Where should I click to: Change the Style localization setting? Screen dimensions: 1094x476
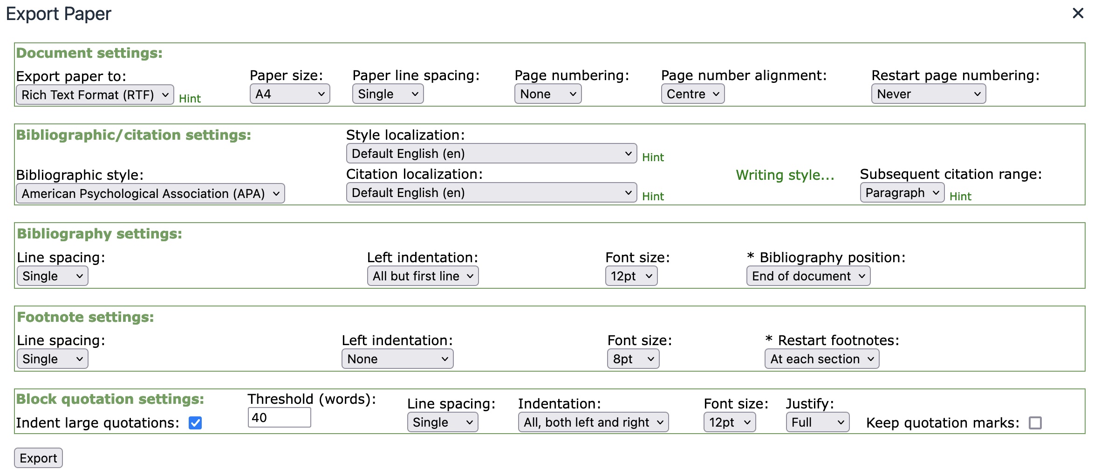[x=491, y=153]
